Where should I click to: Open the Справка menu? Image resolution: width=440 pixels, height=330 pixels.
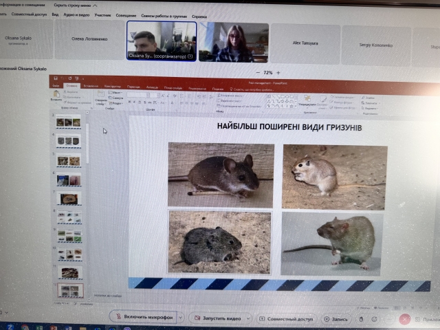199,16
